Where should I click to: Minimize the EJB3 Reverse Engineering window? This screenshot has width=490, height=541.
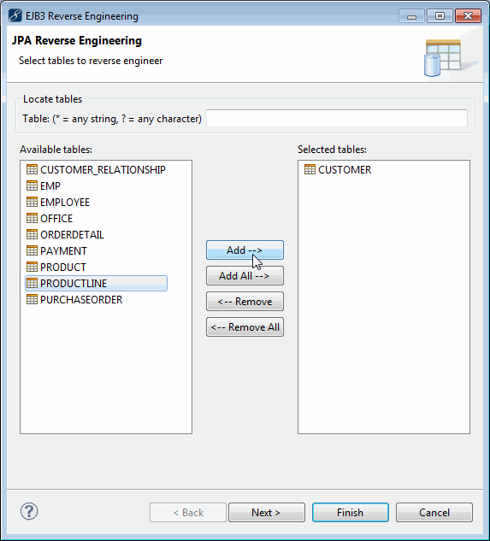point(411,16)
